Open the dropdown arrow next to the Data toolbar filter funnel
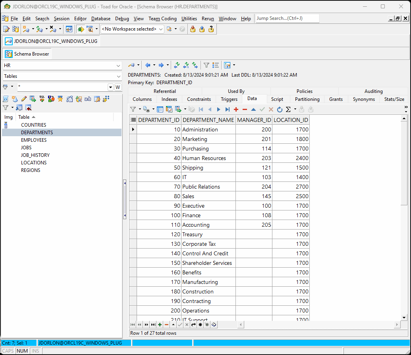 [x=140, y=109]
